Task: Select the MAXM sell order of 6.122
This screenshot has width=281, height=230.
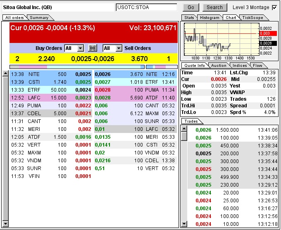Action: pyautogui.click(x=136, y=114)
